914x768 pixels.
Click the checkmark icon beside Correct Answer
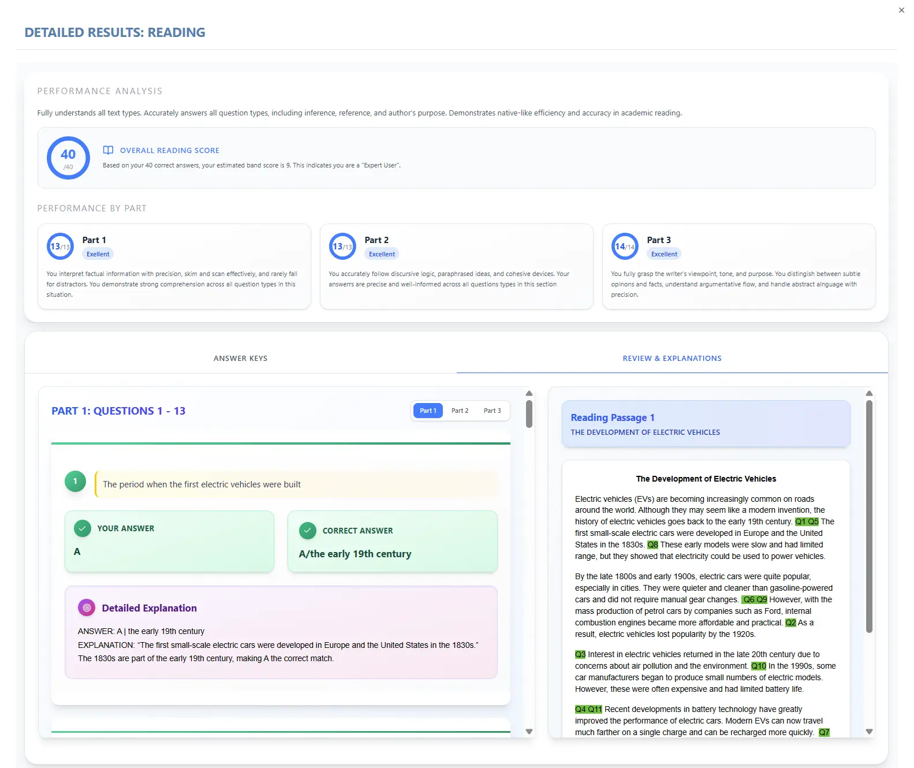pos(308,531)
